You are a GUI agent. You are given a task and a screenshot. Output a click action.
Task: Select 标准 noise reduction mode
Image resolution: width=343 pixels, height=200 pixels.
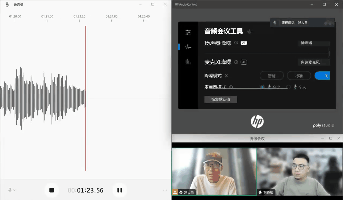point(299,76)
